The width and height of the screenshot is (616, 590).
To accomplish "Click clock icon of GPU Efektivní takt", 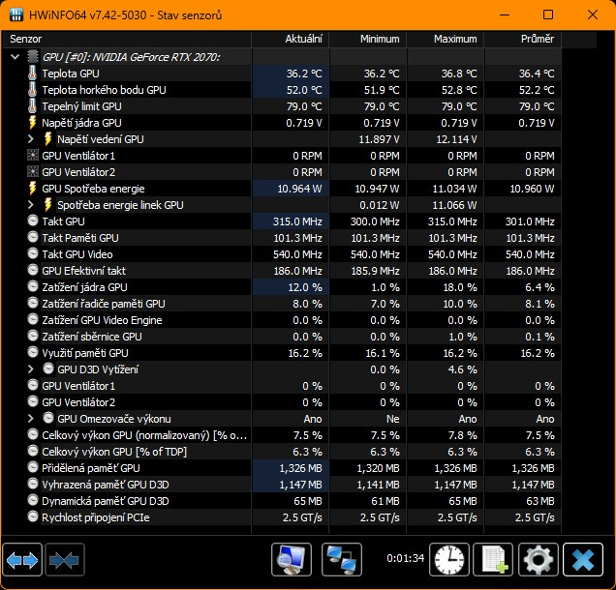I will pyautogui.click(x=33, y=270).
